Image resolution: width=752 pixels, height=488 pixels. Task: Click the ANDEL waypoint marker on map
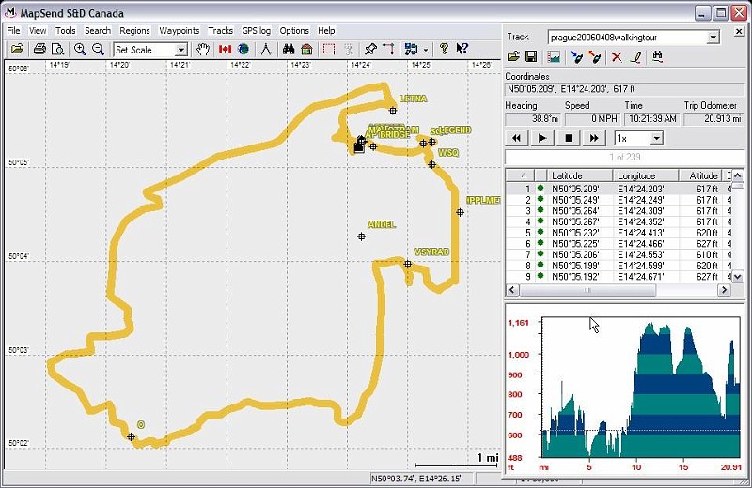pyautogui.click(x=362, y=236)
